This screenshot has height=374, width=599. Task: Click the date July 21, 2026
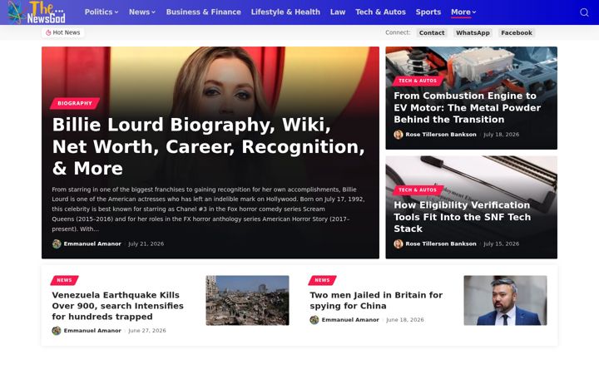[x=146, y=244]
